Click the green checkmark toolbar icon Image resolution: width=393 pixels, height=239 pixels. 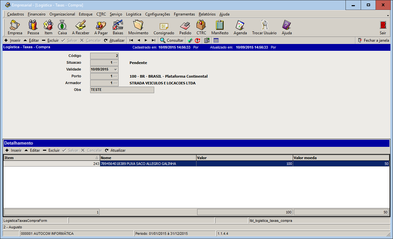[190, 40]
